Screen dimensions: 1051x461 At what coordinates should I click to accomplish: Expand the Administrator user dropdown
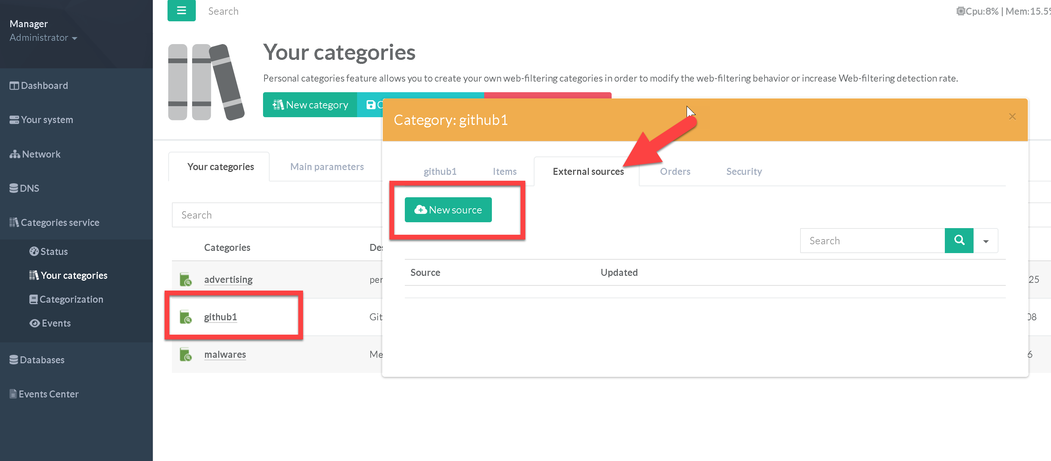(x=43, y=37)
